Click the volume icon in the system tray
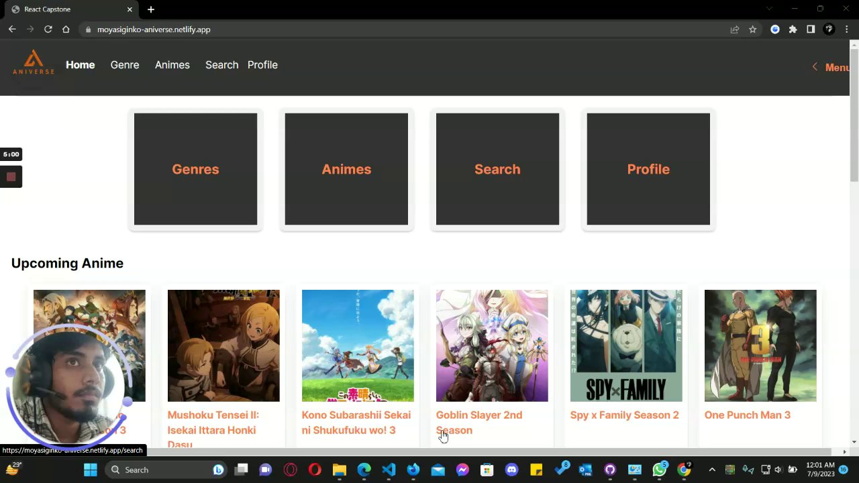This screenshot has width=859, height=483. click(x=778, y=470)
